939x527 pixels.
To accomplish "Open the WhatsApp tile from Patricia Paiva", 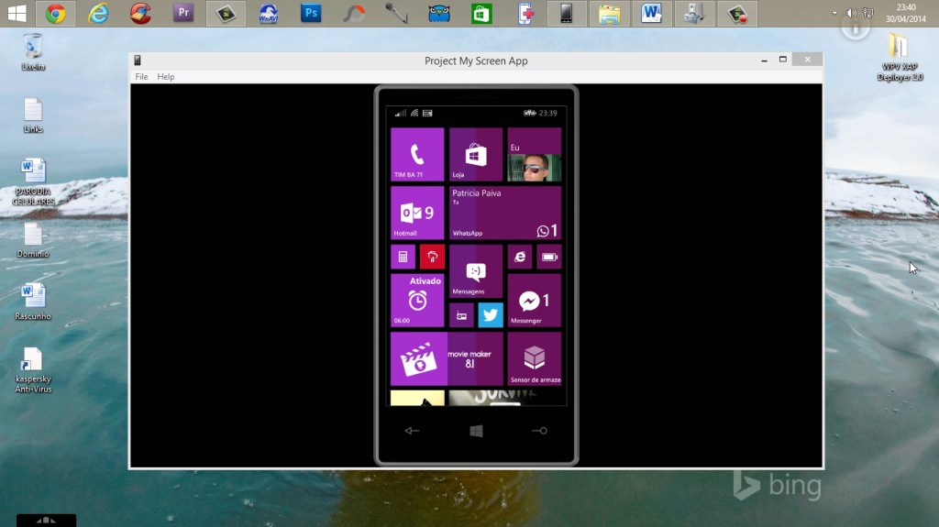I will coord(505,213).
